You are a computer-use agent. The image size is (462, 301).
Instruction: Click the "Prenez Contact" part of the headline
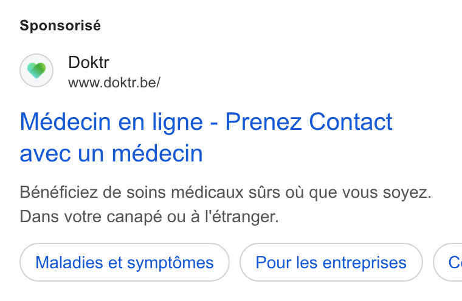pyautogui.click(x=309, y=121)
